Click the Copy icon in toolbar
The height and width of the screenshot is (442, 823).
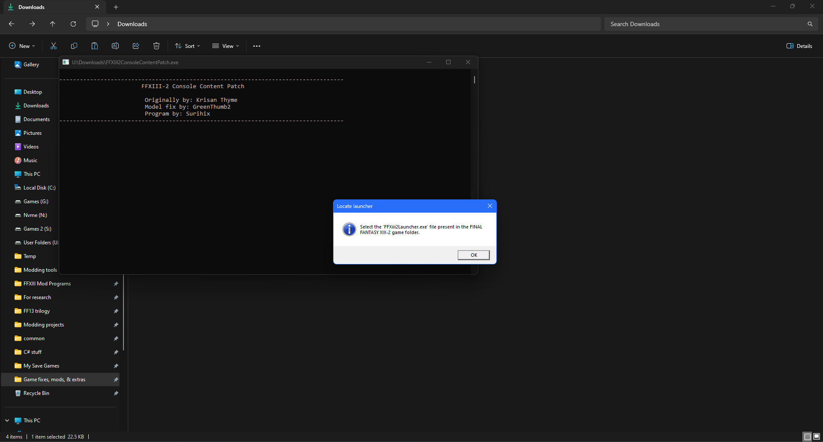[74, 46]
